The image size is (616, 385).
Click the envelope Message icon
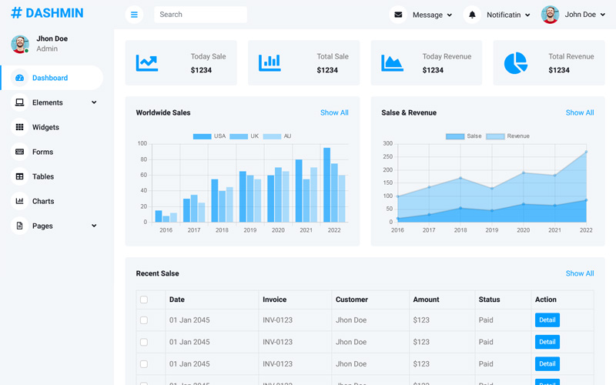(x=398, y=15)
